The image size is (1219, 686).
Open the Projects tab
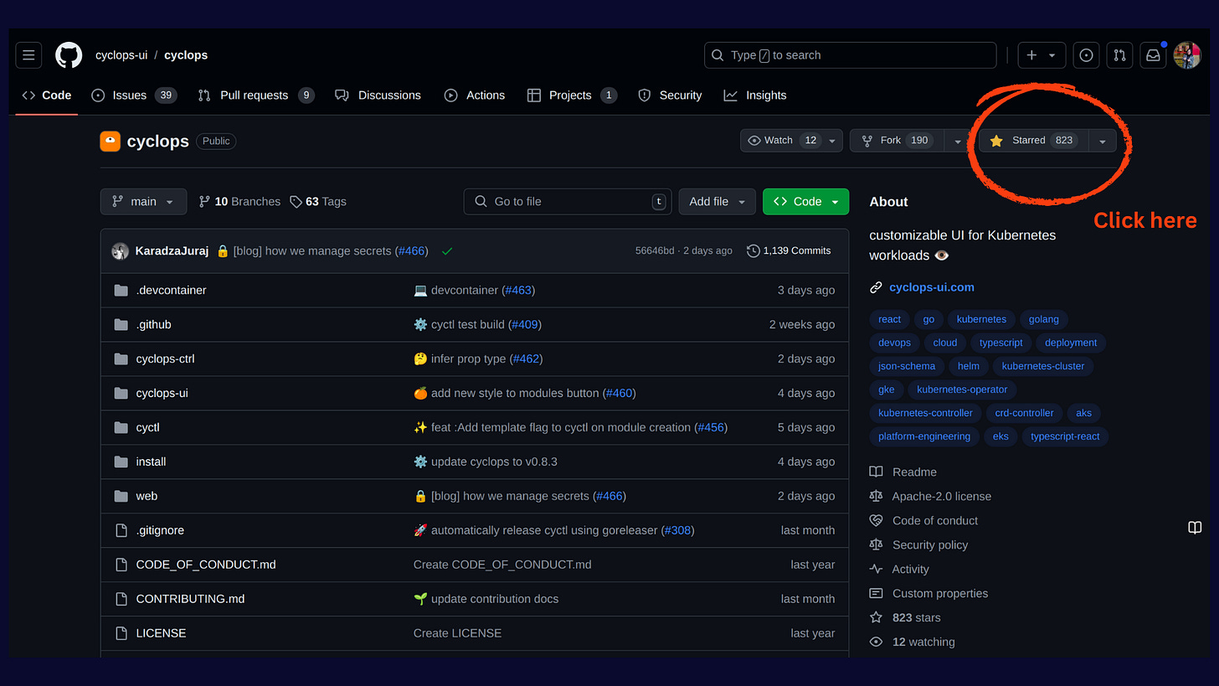(572, 95)
